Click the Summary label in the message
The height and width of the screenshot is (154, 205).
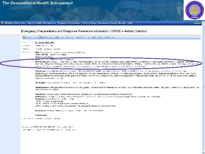coord(41,71)
